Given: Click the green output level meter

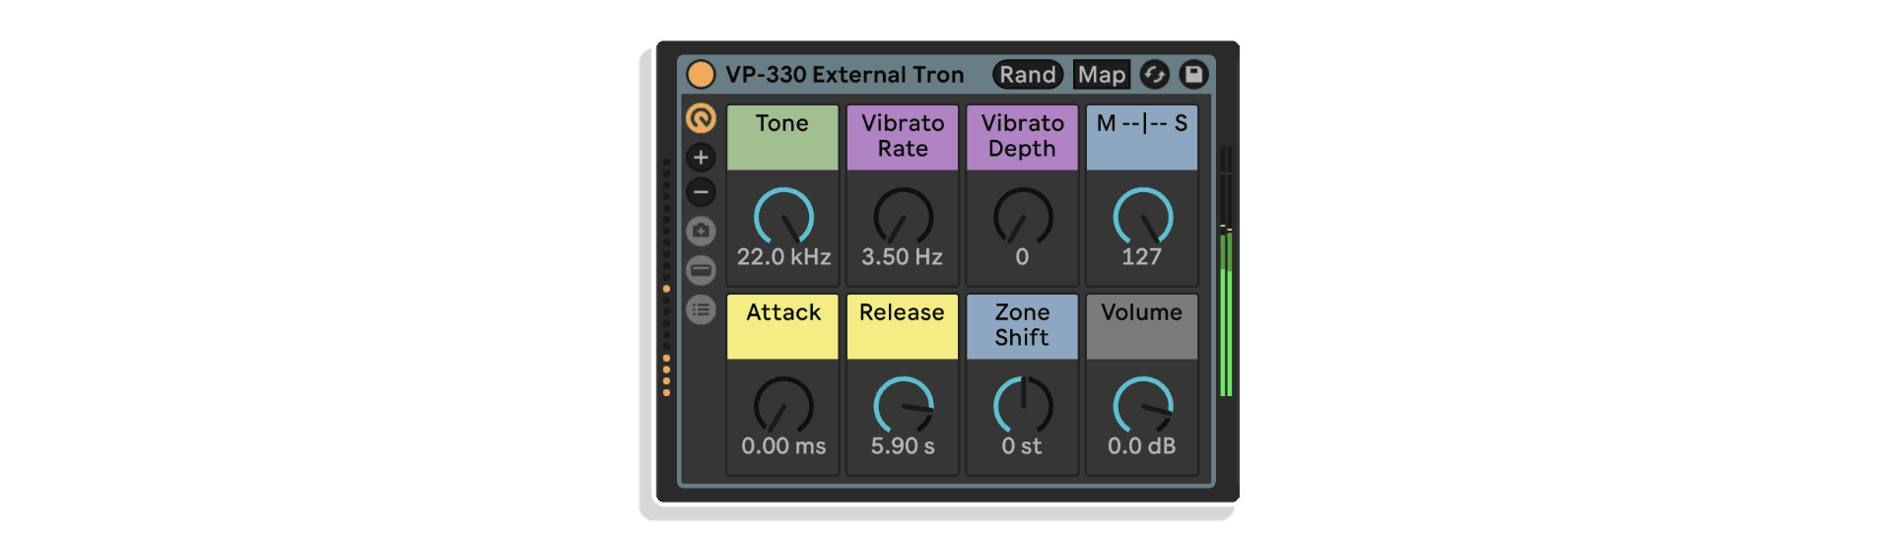Looking at the screenshot, I should tap(1226, 271).
